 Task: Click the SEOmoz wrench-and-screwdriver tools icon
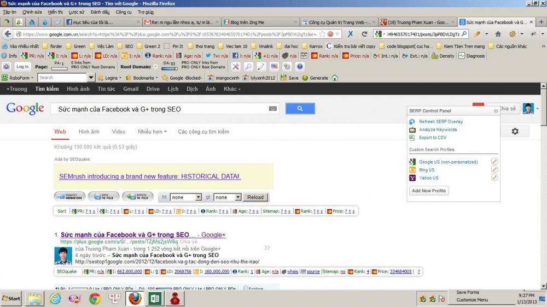click(x=236, y=67)
